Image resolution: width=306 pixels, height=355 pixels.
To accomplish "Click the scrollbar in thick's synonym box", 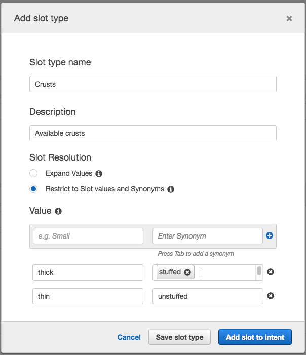I will tap(259, 272).
